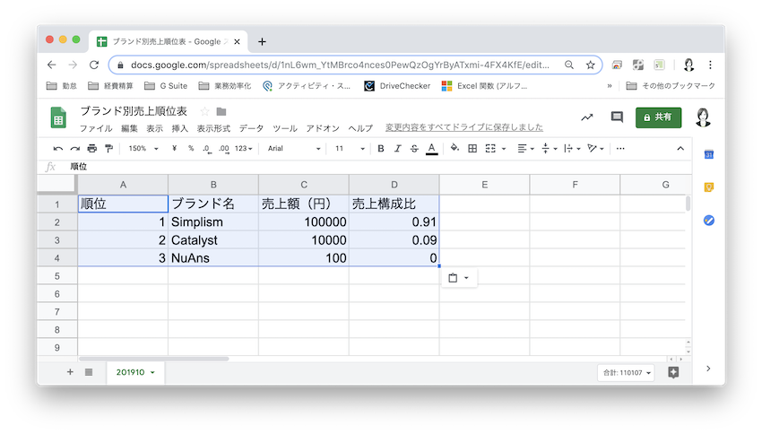Select the paint format tool
The height and width of the screenshot is (434, 762).
tap(108, 148)
